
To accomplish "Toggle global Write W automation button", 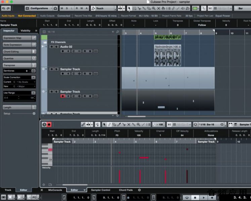I will pos(82,8).
